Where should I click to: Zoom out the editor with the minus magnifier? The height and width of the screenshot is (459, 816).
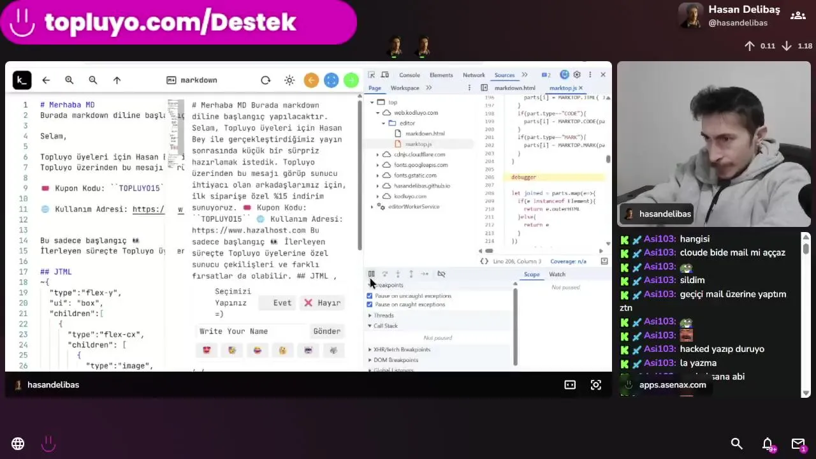tap(93, 80)
